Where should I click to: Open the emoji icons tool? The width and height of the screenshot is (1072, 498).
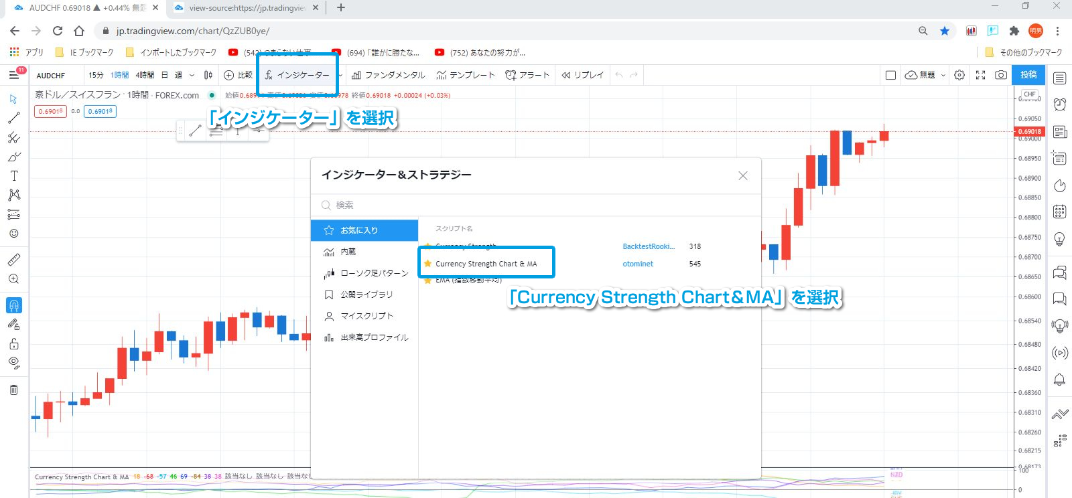(x=13, y=234)
